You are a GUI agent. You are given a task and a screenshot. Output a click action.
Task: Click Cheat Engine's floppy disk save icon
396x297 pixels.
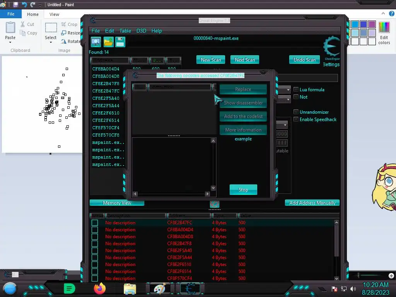click(x=120, y=42)
